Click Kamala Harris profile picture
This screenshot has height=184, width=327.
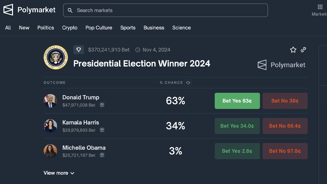(50, 126)
